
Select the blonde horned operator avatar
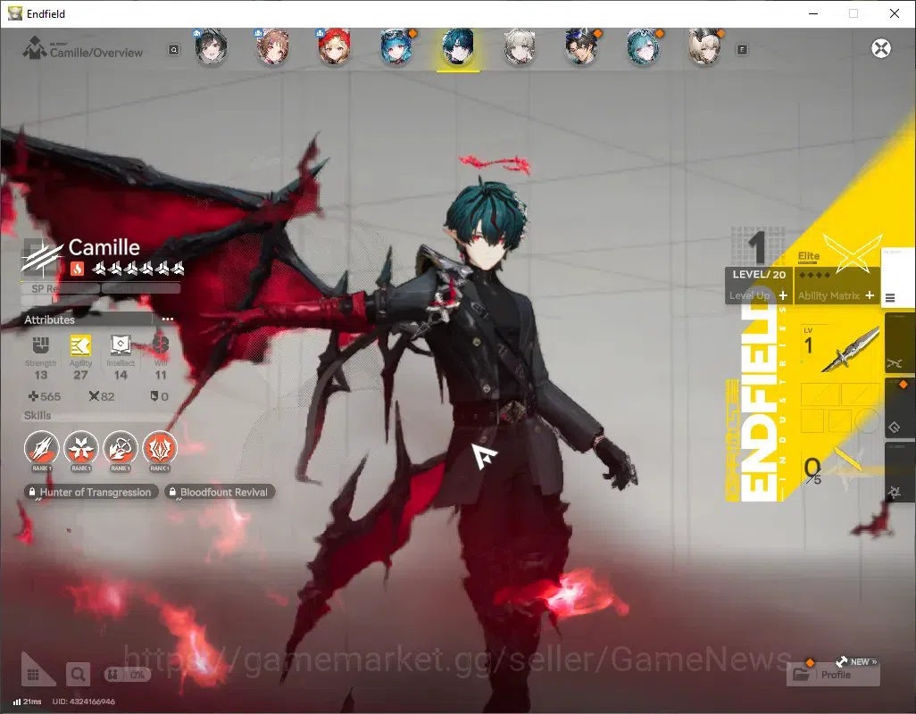point(704,47)
